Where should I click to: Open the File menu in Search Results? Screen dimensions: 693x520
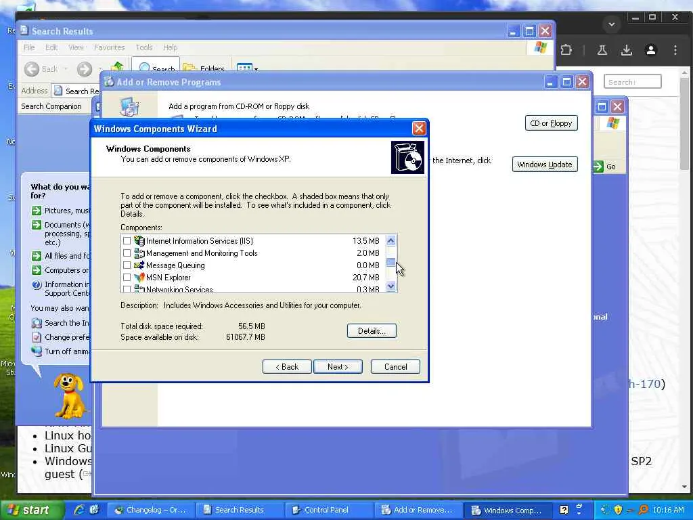point(29,47)
